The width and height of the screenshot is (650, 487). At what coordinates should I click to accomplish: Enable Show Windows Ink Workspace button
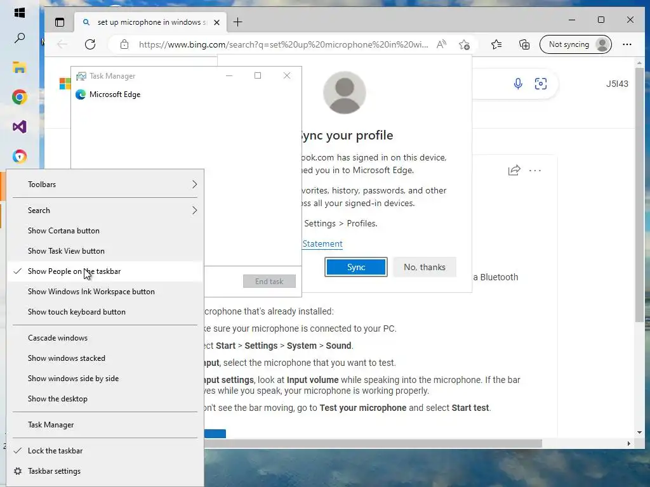pyautogui.click(x=105, y=292)
